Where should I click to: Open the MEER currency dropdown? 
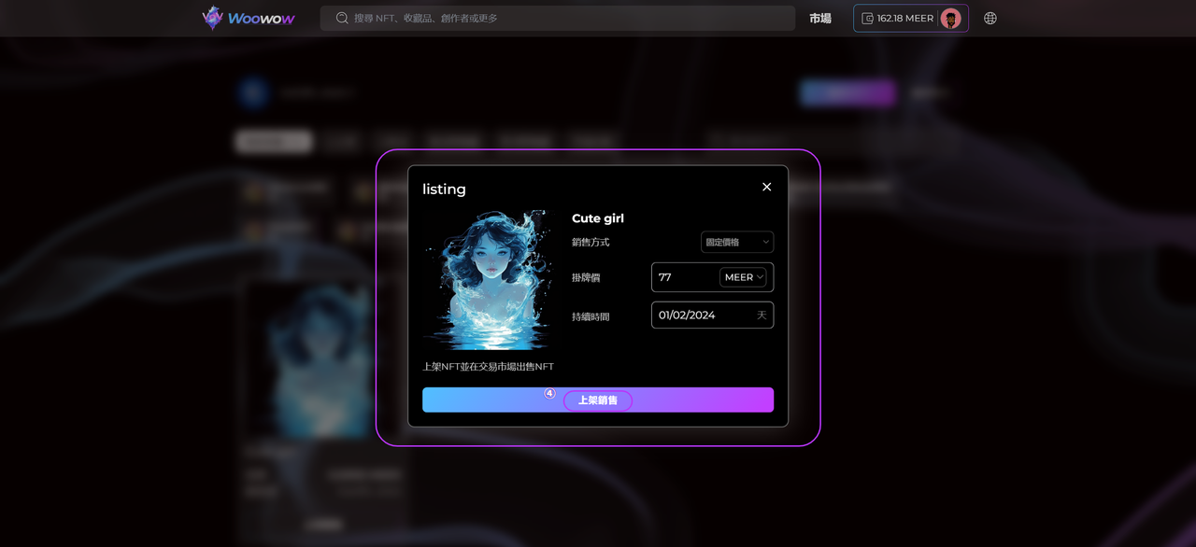[744, 277]
